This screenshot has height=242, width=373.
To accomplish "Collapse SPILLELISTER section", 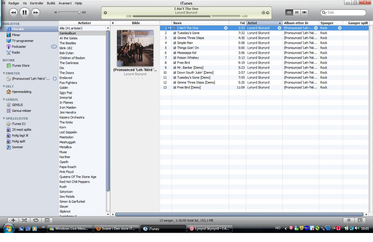I will tap(4, 119).
